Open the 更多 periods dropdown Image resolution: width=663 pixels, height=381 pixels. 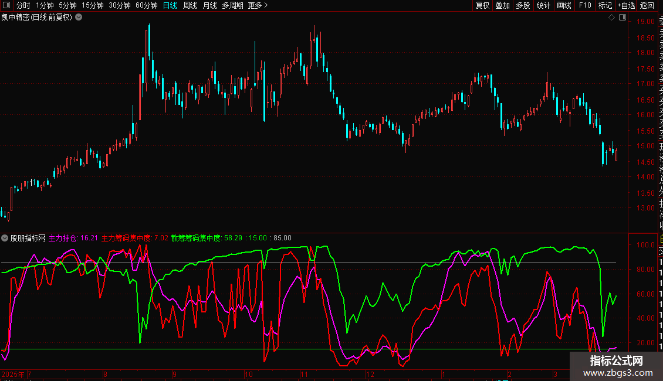click(x=258, y=5)
